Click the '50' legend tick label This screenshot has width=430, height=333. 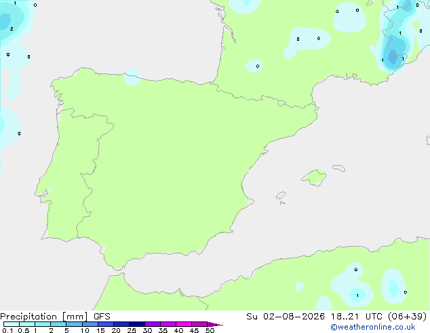click(210, 330)
